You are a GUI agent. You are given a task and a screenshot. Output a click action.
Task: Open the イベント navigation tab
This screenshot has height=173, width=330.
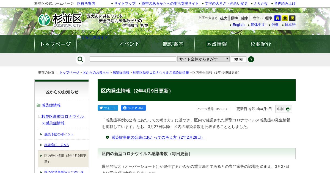point(130,44)
